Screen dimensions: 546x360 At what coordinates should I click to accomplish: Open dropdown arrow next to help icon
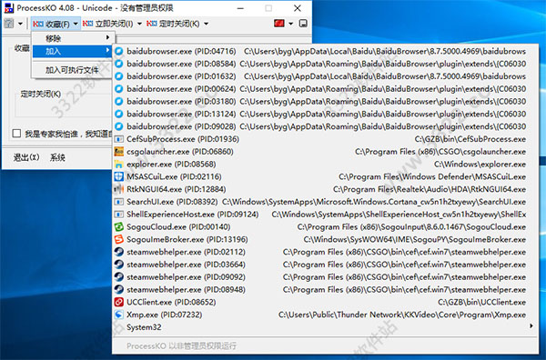20,24
